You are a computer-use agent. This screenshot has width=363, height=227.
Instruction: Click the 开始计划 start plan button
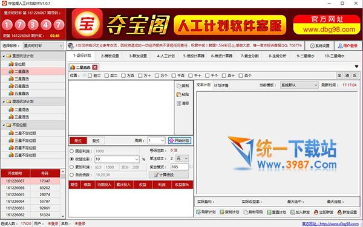coord(180,141)
